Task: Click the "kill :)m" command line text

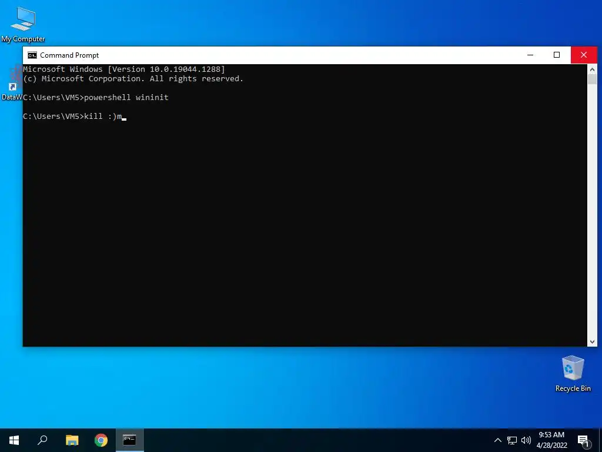Action: pyautogui.click(x=103, y=116)
